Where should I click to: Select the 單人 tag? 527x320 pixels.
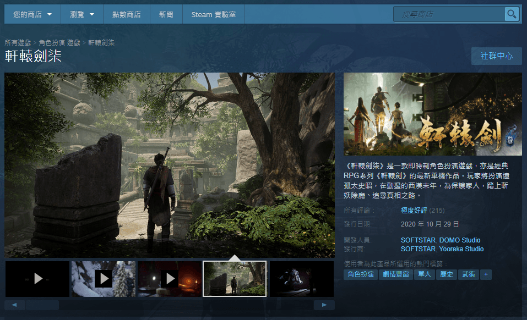click(424, 274)
